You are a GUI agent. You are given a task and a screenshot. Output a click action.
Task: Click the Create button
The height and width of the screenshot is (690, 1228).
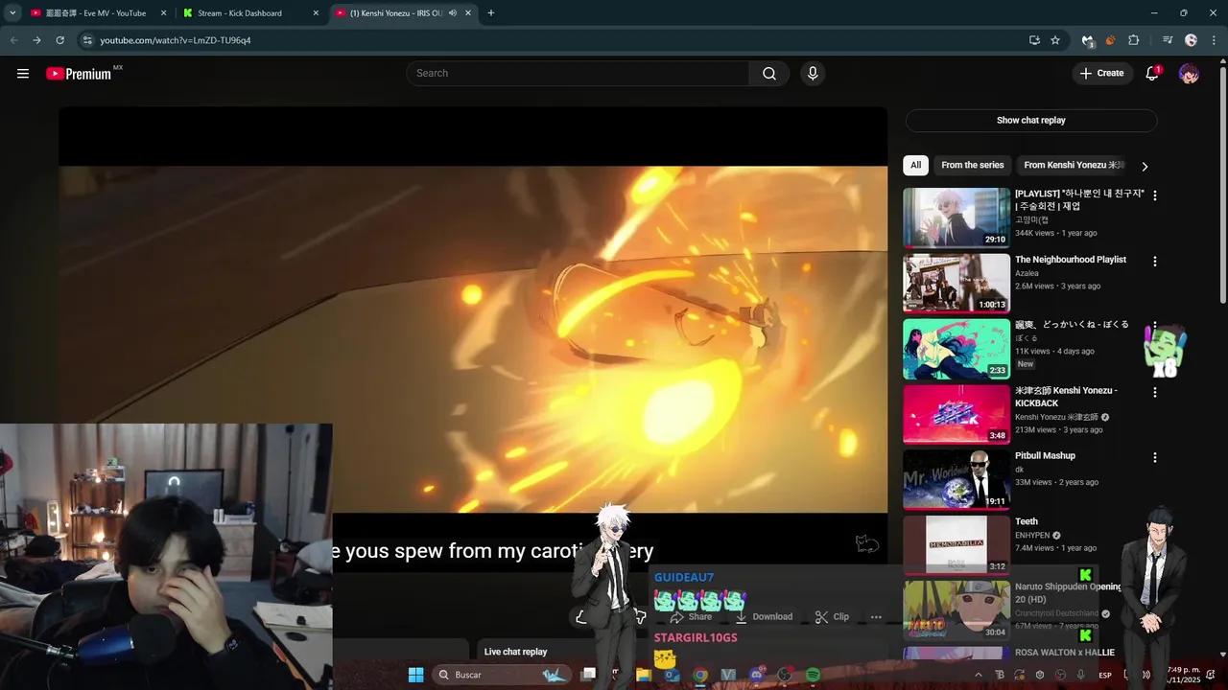pyautogui.click(x=1101, y=73)
